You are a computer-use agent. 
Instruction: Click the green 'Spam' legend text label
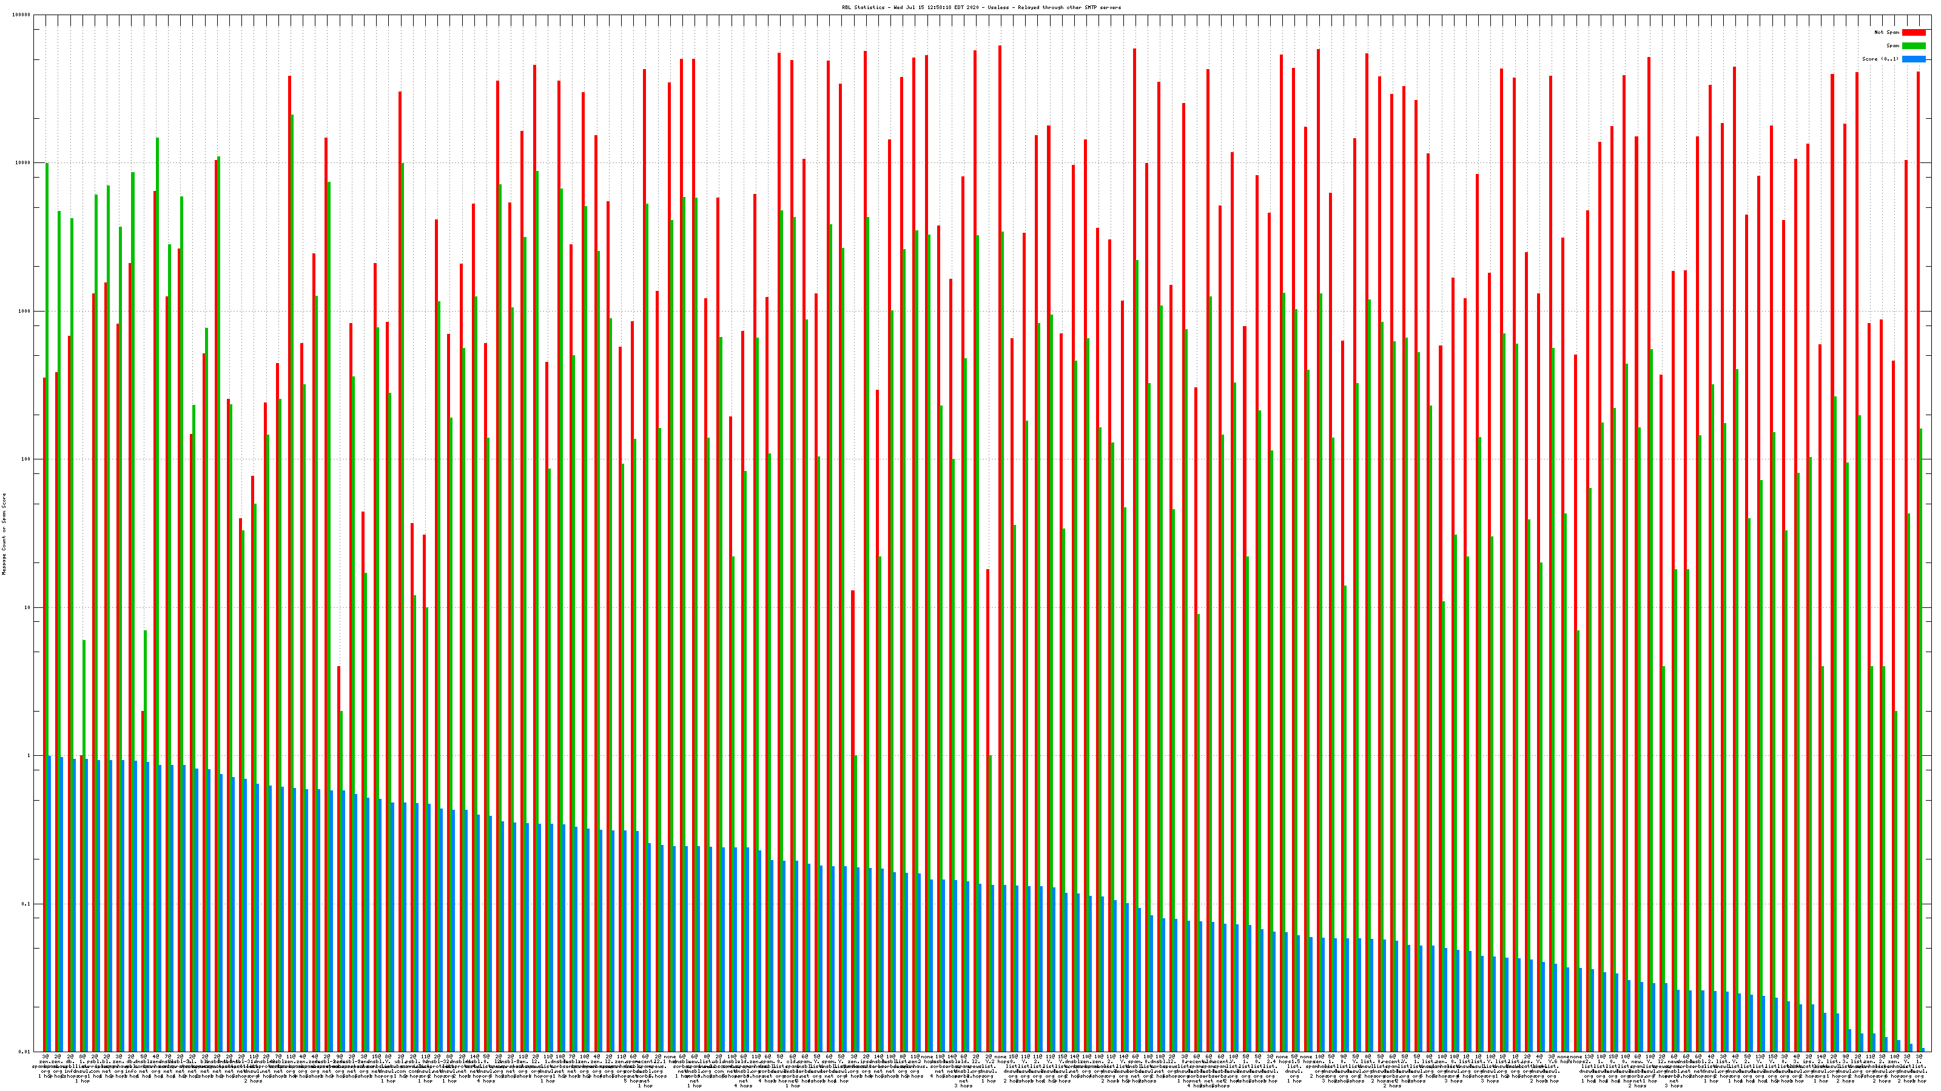pos(1892,46)
